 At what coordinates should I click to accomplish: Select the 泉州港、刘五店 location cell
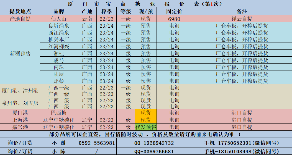click(x=20, y=103)
